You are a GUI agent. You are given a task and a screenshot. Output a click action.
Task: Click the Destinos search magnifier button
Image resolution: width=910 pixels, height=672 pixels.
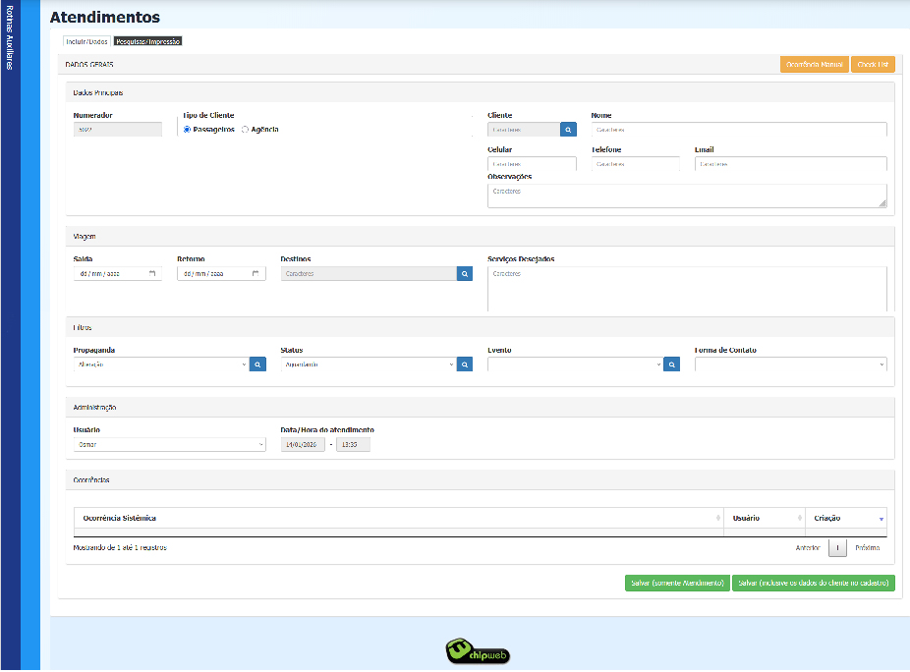465,274
